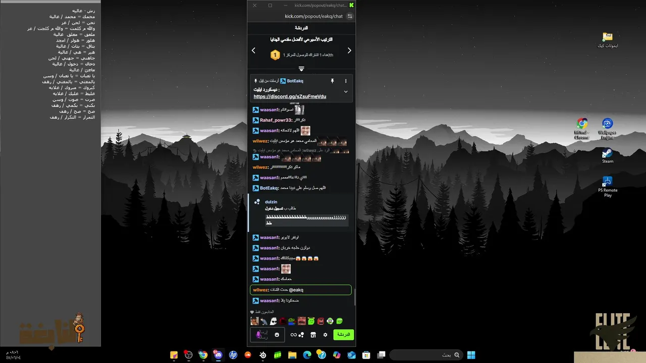Open SteelSeries app from taskbar

point(263,355)
